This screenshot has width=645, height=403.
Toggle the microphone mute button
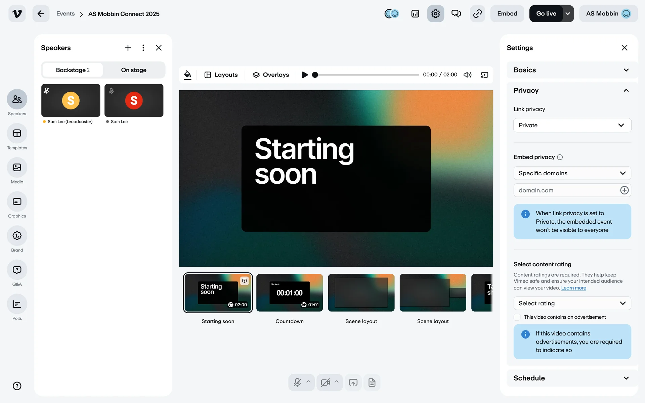tap(297, 383)
